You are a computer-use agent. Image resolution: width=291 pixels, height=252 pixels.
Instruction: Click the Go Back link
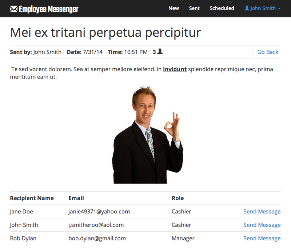point(268,52)
